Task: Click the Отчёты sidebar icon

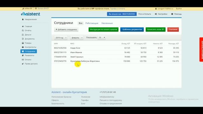Action: (x=23, y=30)
